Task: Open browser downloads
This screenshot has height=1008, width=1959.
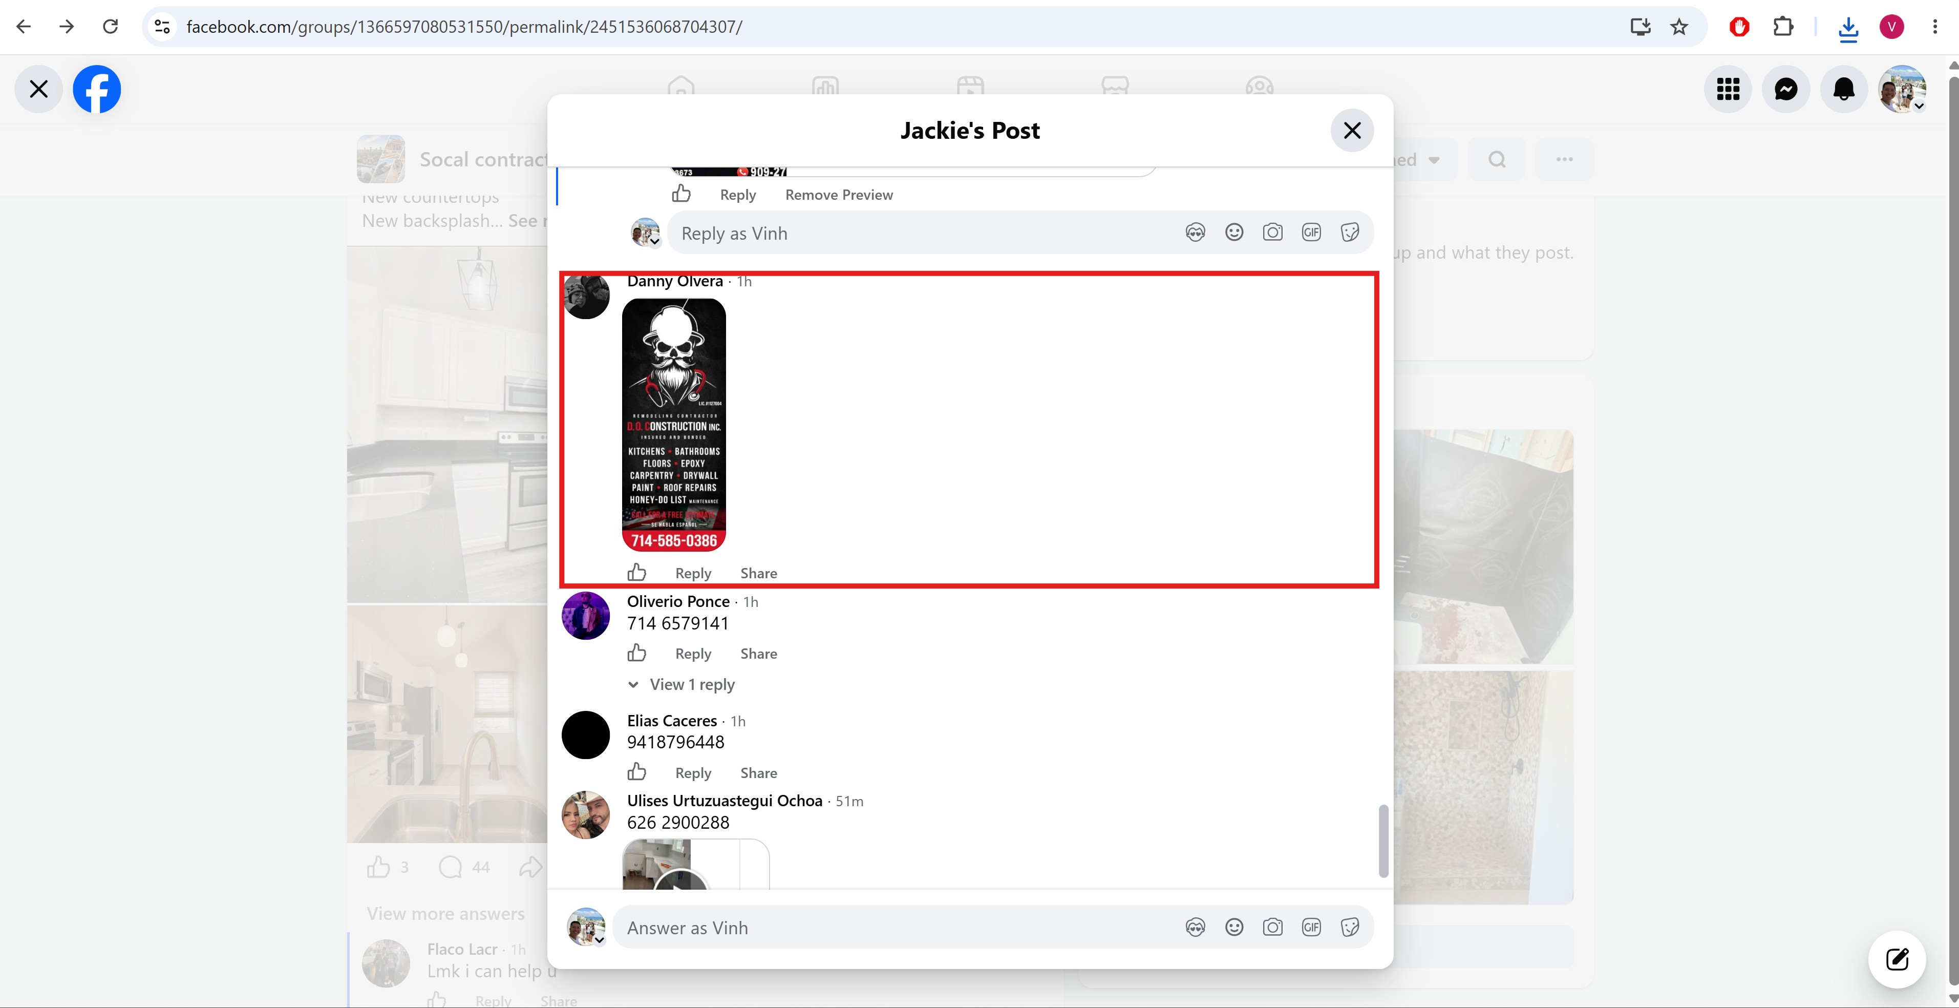Action: point(1848,28)
